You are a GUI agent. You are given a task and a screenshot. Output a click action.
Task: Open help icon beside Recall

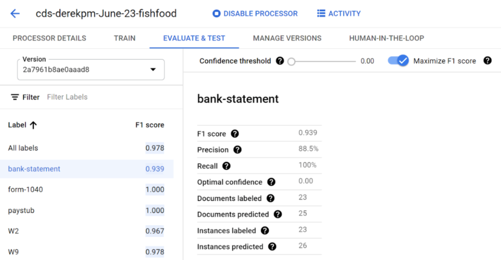pos(226,166)
